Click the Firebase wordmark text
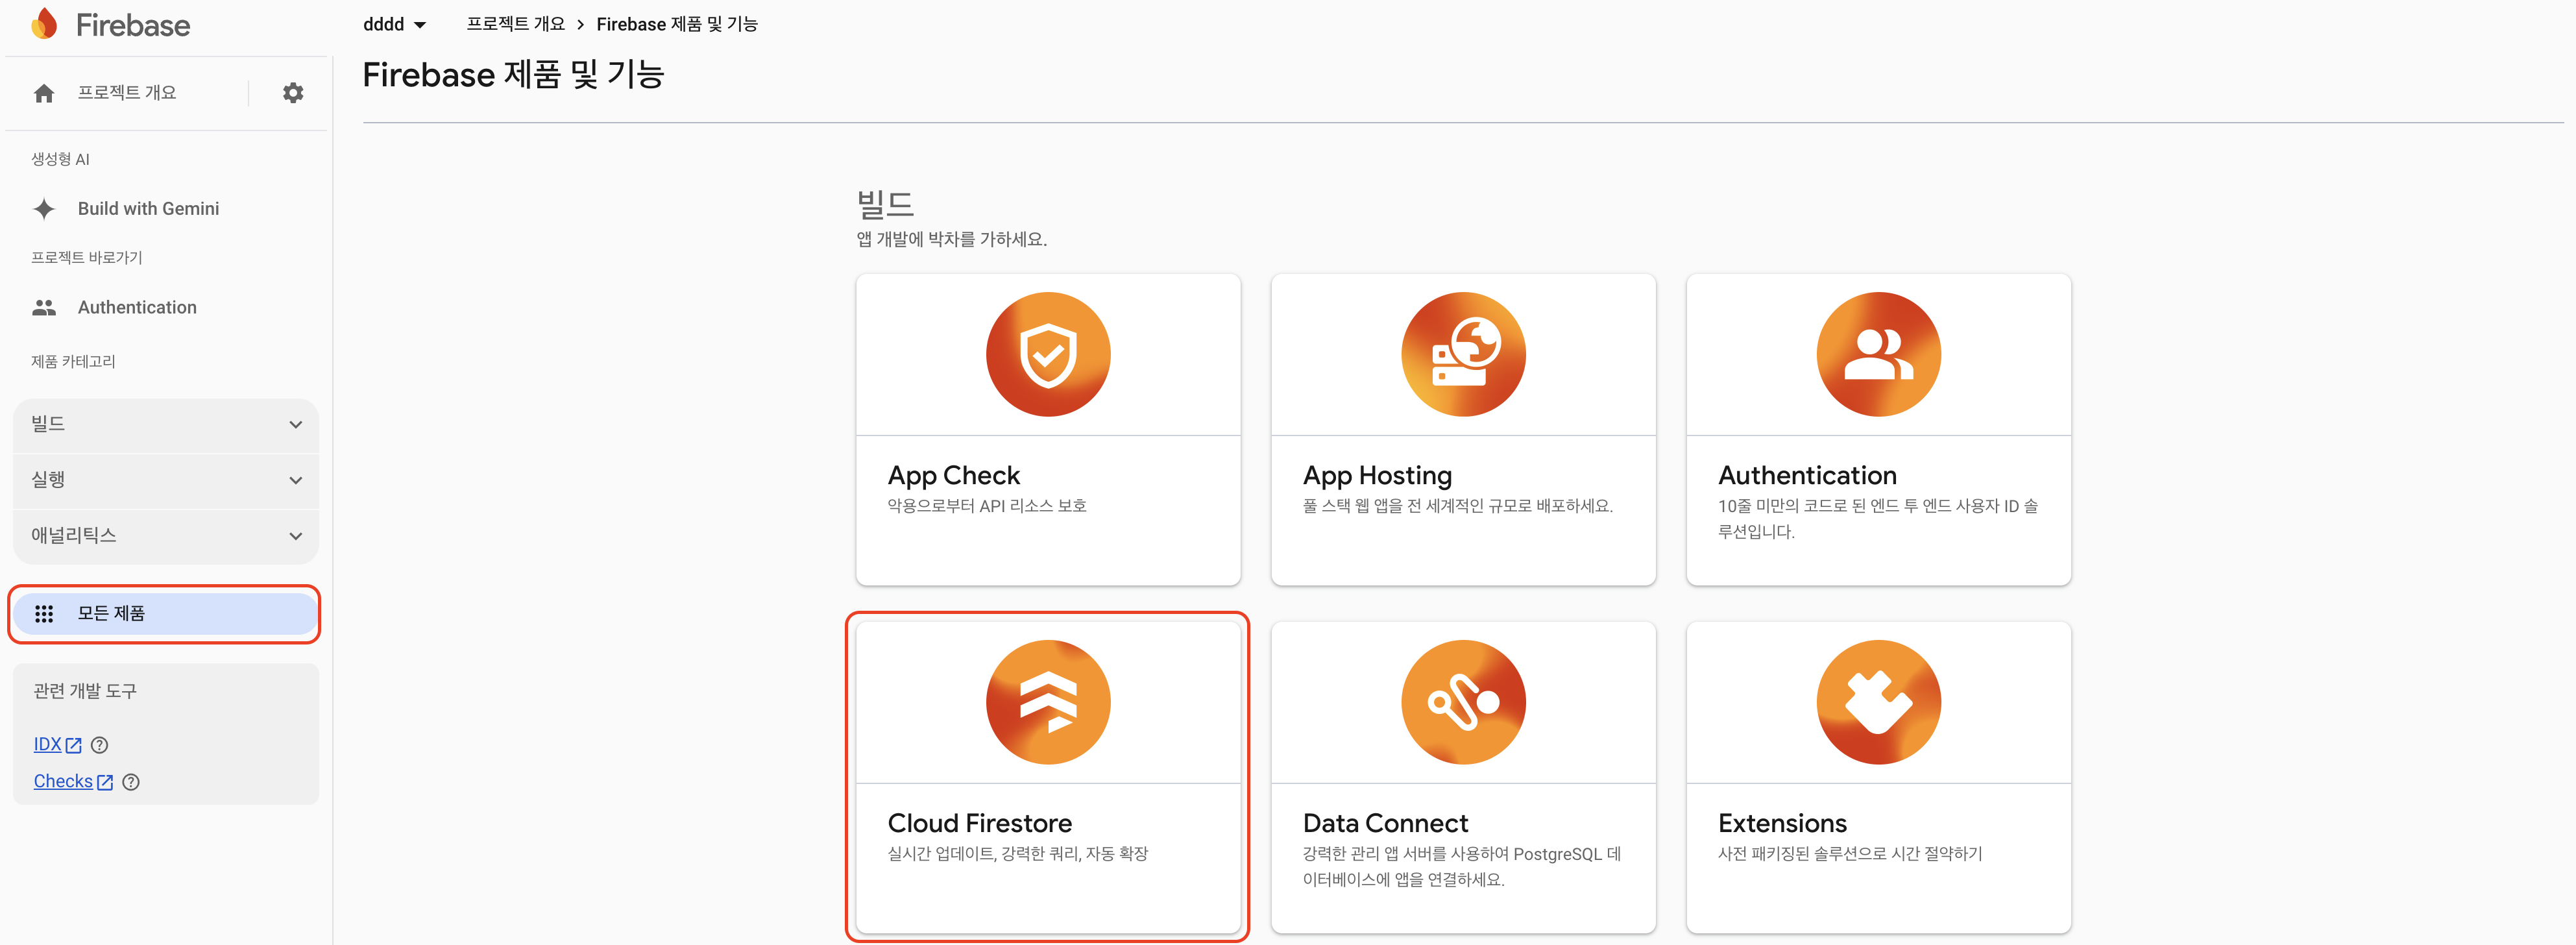2576x945 pixels. (133, 25)
